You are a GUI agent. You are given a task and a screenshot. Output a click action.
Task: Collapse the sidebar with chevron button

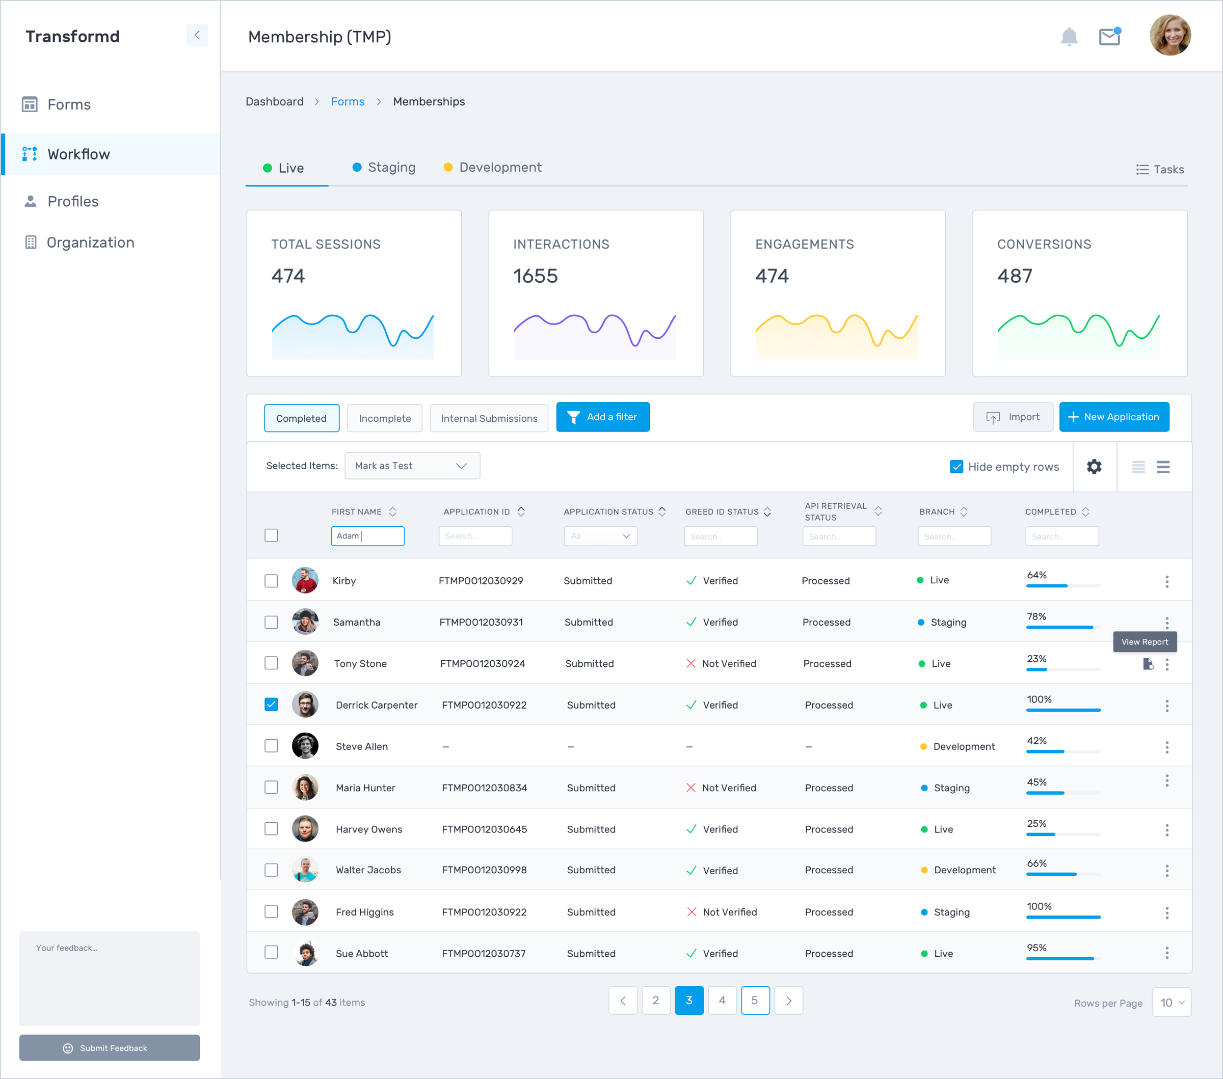(197, 35)
